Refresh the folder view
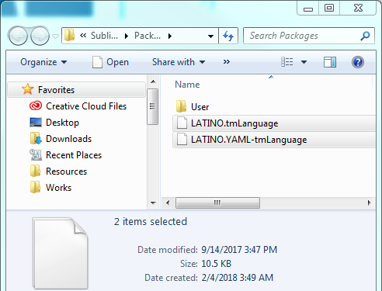 pyautogui.click(x=228, y=36)
